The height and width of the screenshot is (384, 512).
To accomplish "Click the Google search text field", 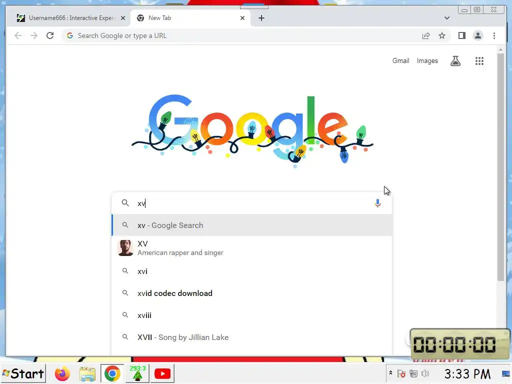I will (x=253, y=203).
